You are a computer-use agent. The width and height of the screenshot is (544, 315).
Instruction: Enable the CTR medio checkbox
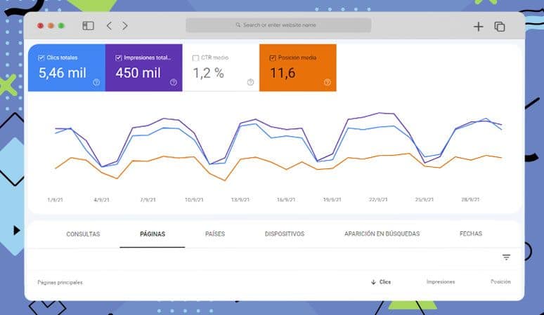coord(195,58)
